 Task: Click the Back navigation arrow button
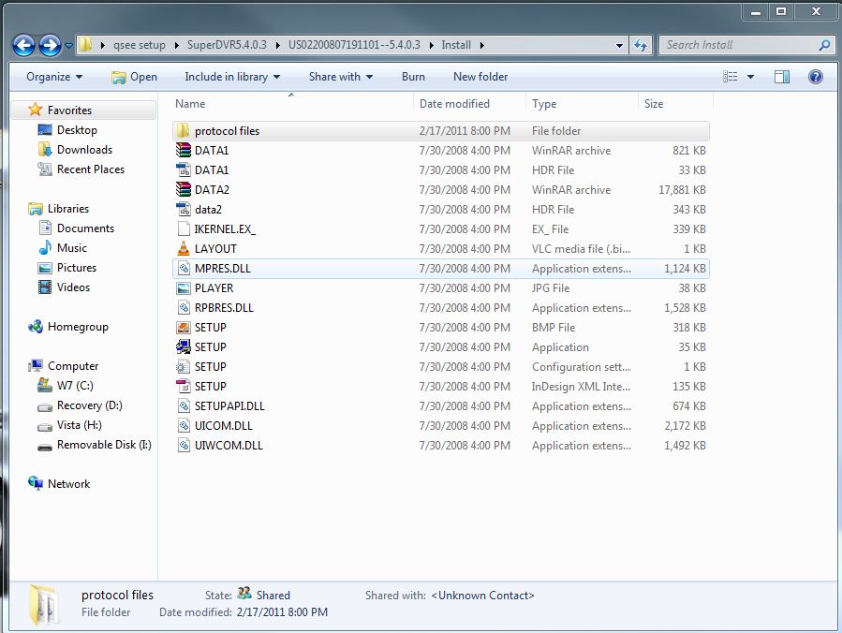(x=24, y=45)
